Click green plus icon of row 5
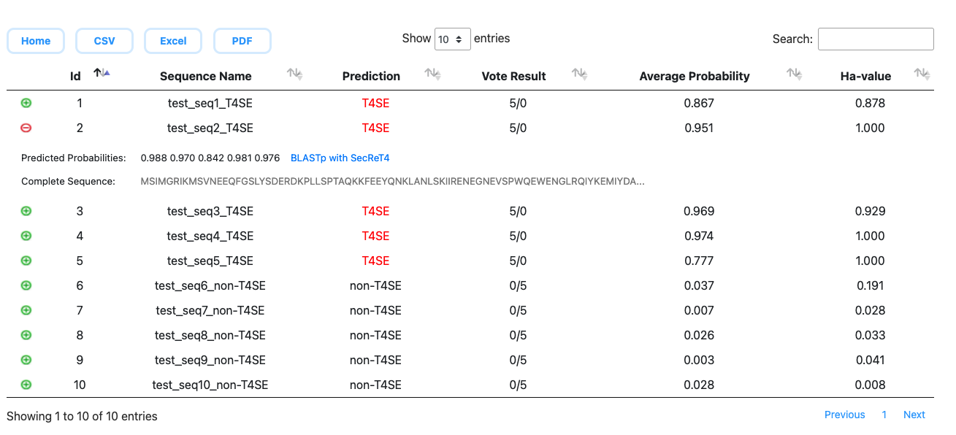This screenshot has width=956, height=435. (x=26, y=261)
